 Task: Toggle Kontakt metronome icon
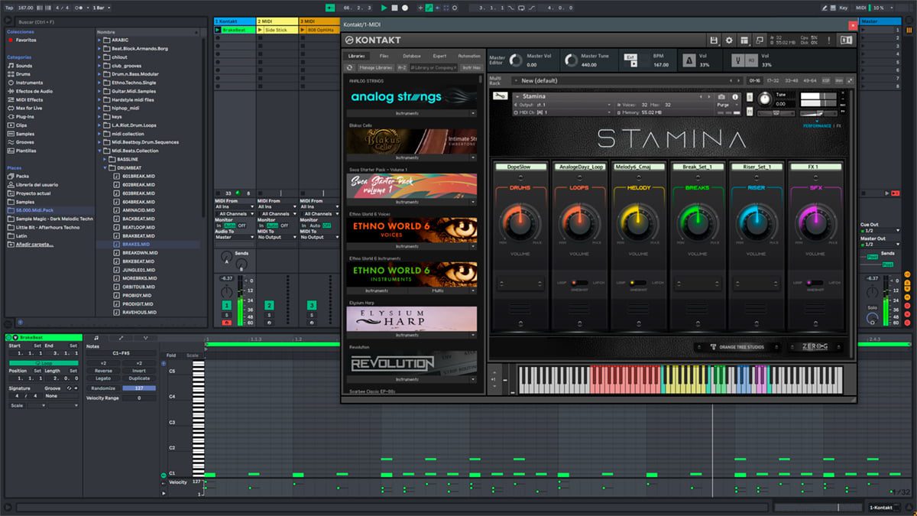click(689, 60)
